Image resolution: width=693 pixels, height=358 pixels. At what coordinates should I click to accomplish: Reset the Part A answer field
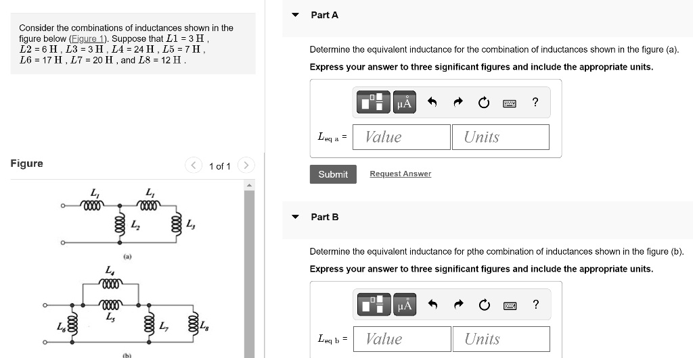pyautogui.click(x=484, y=103)
